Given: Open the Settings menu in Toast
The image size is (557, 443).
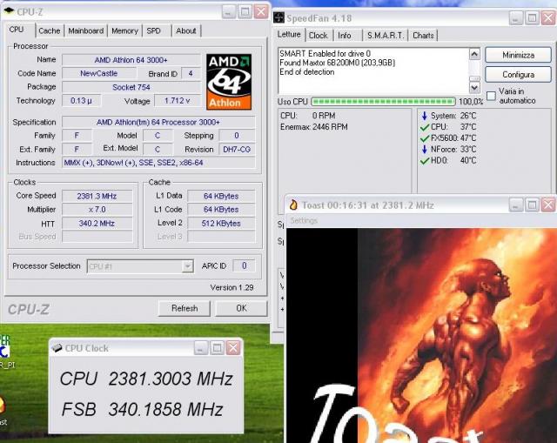Looking at the screenshot, I should coord(304,220).
